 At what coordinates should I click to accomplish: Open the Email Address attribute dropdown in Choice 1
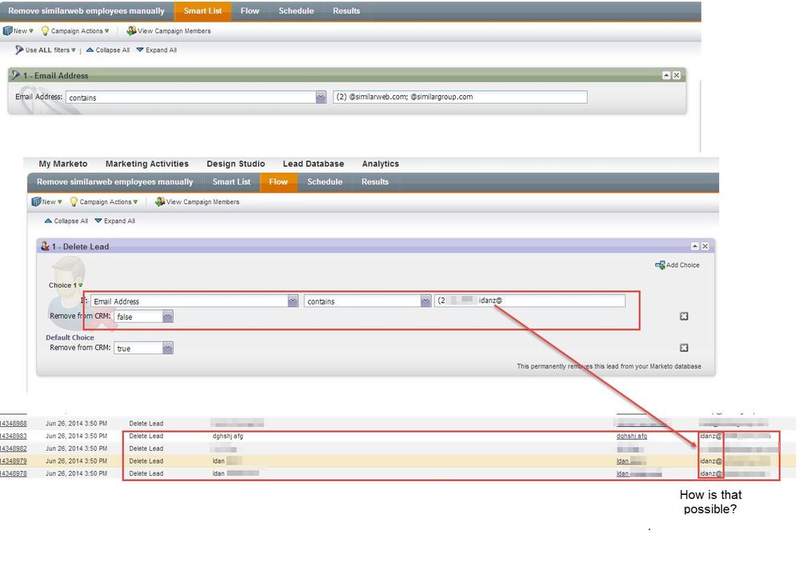pos(293,301)
